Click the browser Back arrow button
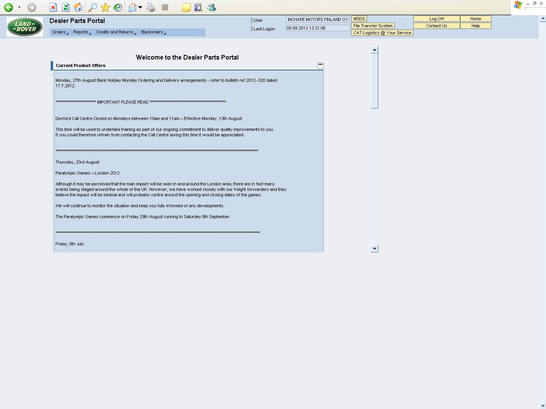The image size is (546, 409). click(9, 7)
